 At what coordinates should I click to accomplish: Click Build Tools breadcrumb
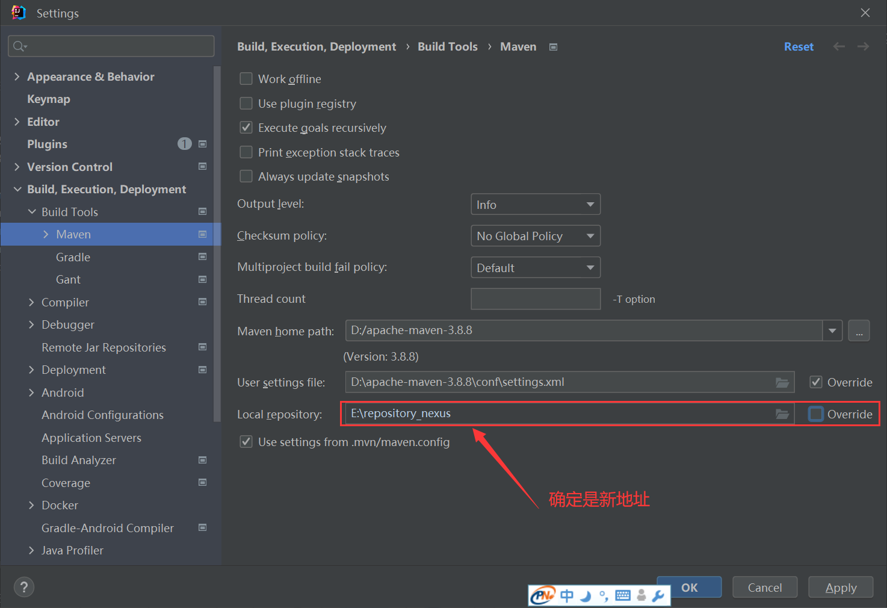tap(448, 46)
